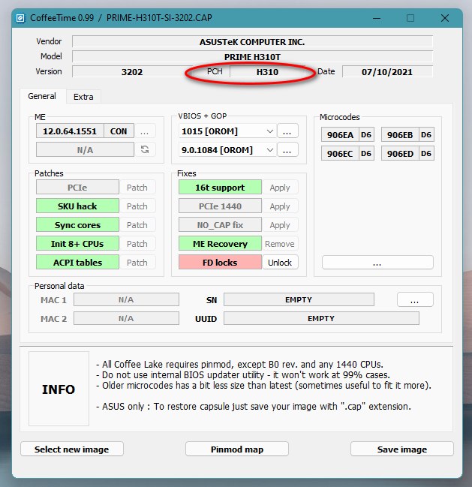Apply the 16t support fix
472x487 pixels.
coord(280,188)
